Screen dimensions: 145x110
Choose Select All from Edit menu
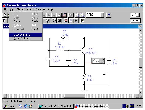pyautogui.click(x=26, y=29)
